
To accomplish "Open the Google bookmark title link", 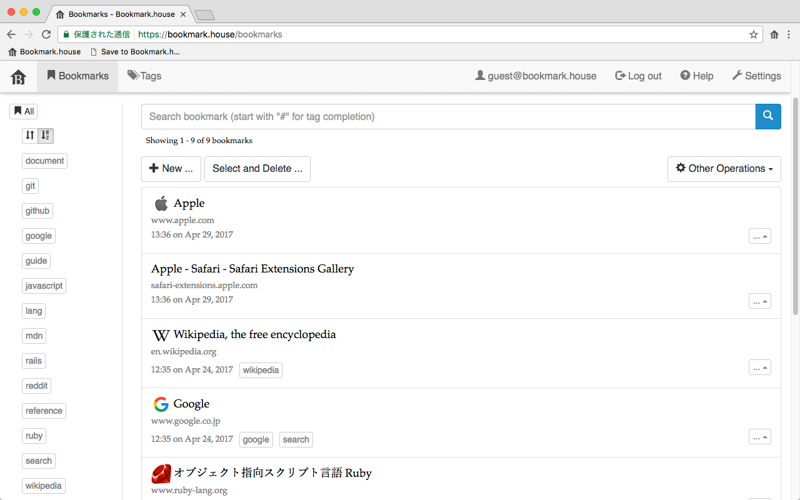I will point(191,404).
